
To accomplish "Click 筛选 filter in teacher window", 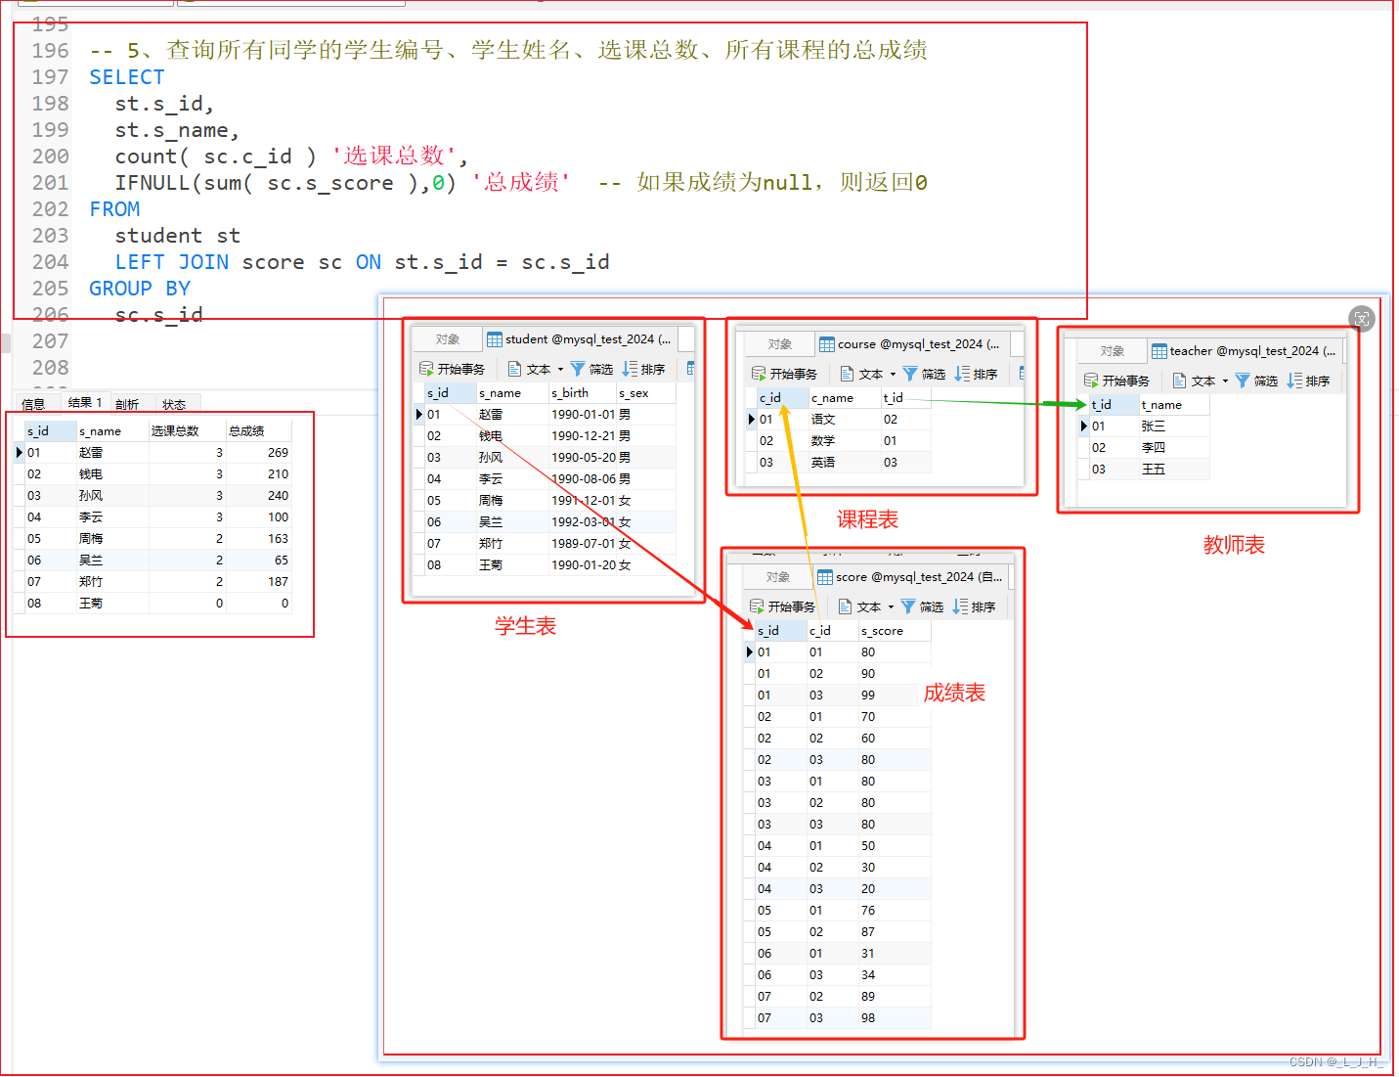I will coord(1256,381).
